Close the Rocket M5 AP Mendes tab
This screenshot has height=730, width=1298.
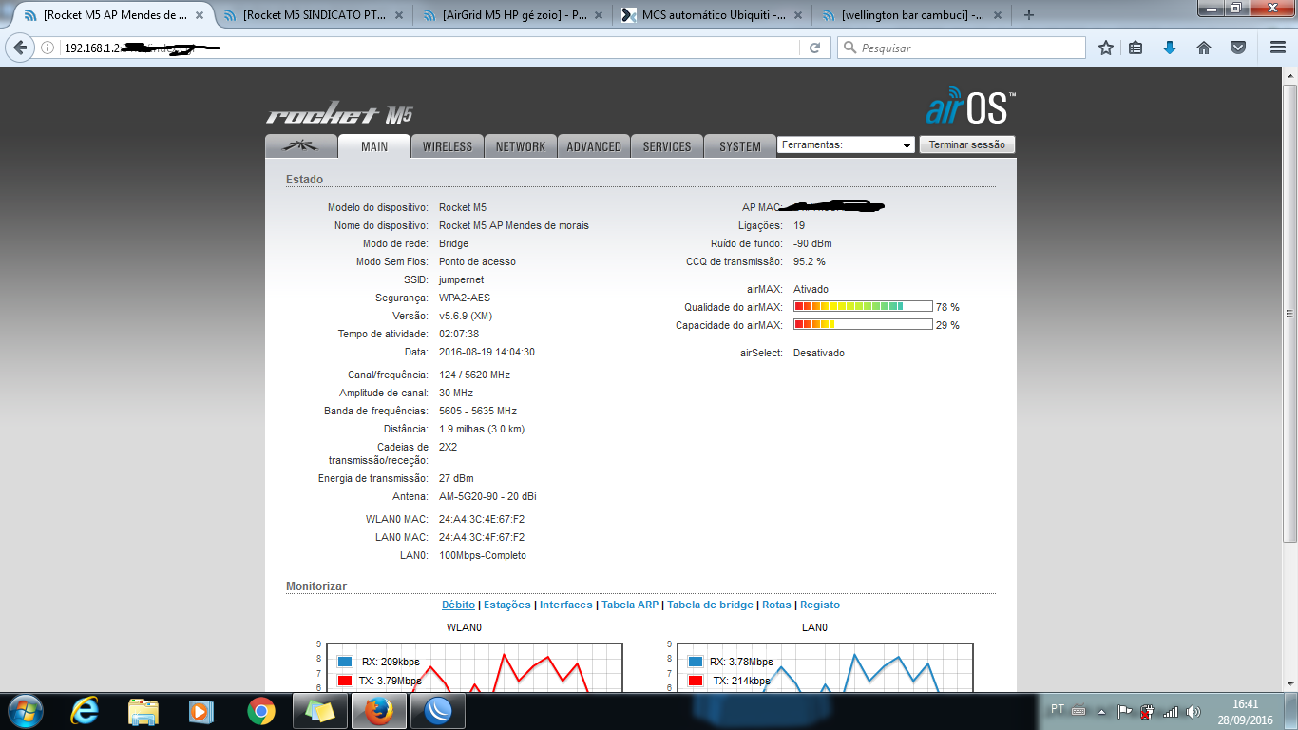[x=201, y=15]
